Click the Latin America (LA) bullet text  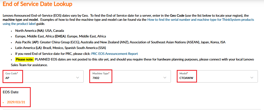click(x=60, y=48)
